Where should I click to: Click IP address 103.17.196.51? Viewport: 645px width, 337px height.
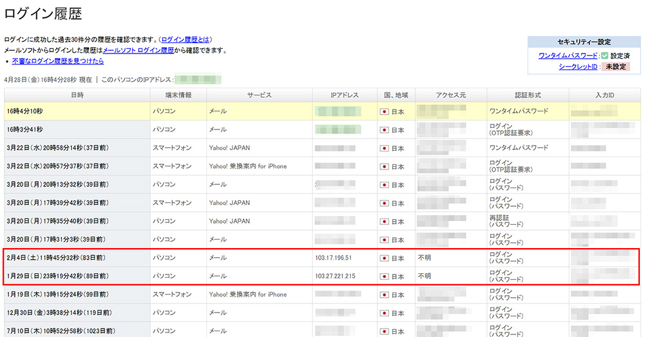333,258
